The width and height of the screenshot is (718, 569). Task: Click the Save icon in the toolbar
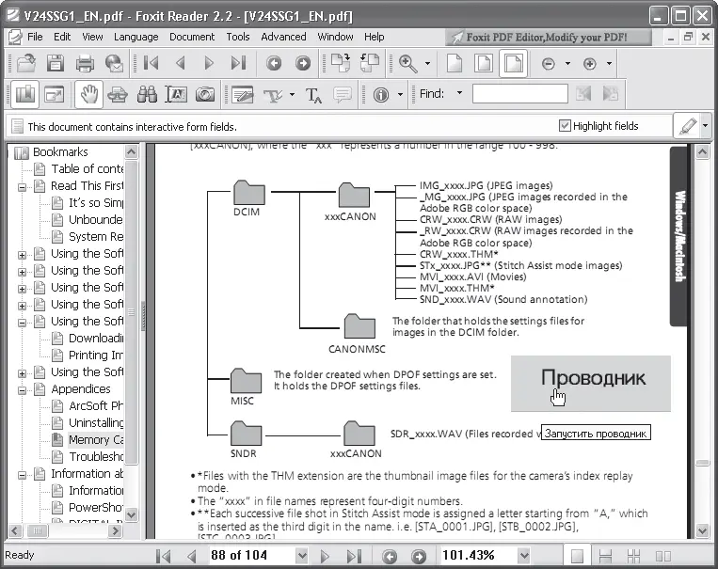(56, 63)
